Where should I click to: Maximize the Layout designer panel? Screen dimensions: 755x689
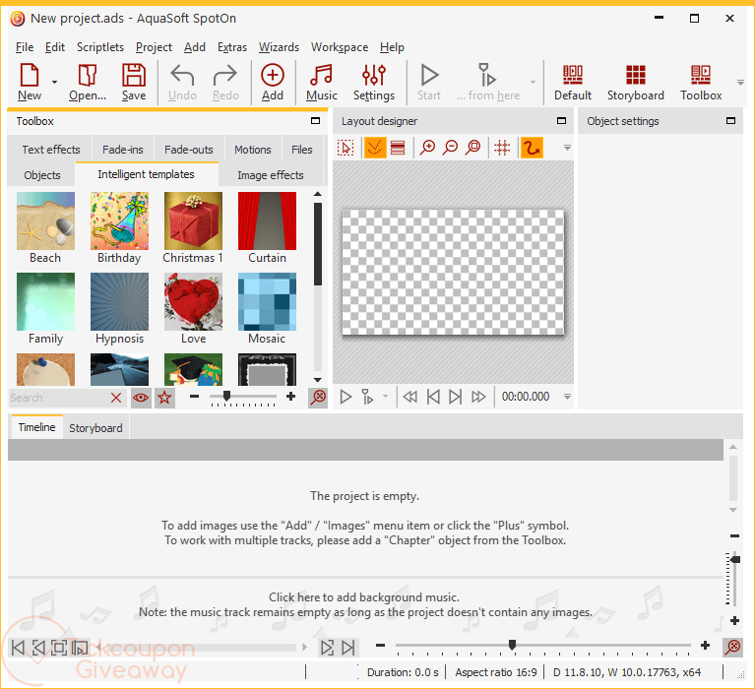(561, 121)
